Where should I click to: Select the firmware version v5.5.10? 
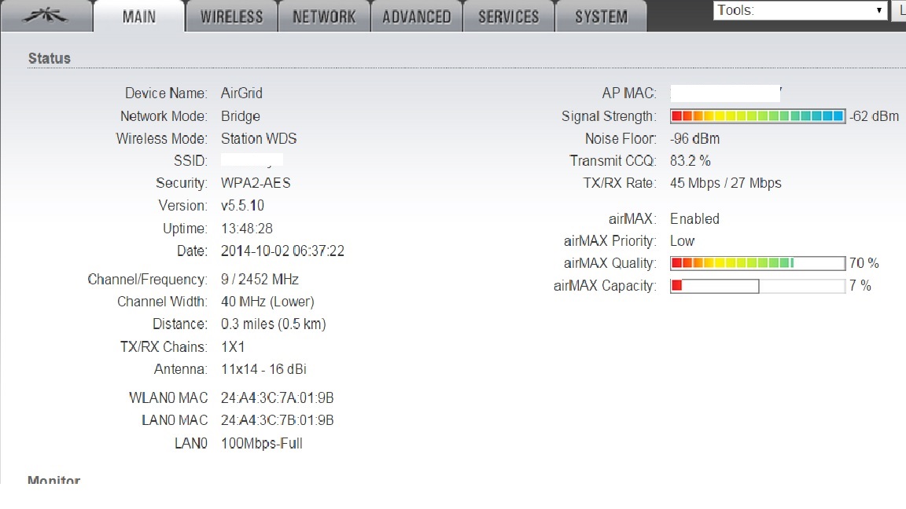pyautogui.click(x=243, y=206)
